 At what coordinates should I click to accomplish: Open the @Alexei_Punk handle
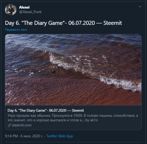[x=30, y=12]
